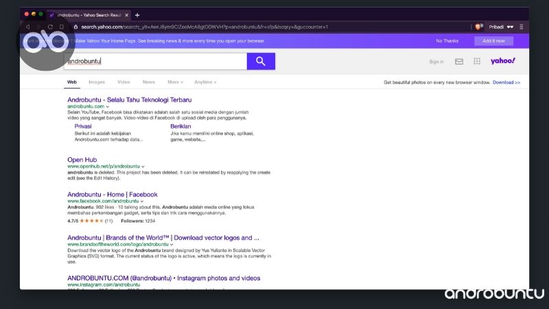This screenshot has width=549, height=309.
Task: Click the Download >> link
Action: coord(506,82)
